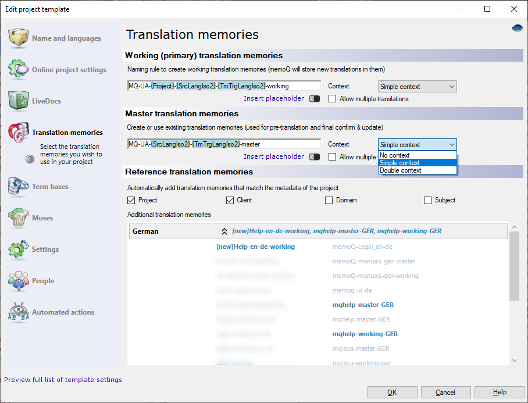Click the TM list scrollbar thumb

(514, 266)
